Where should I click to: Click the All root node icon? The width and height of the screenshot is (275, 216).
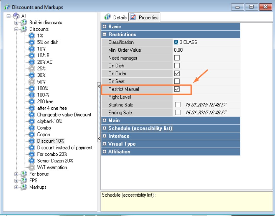click(x=16, y=16)
